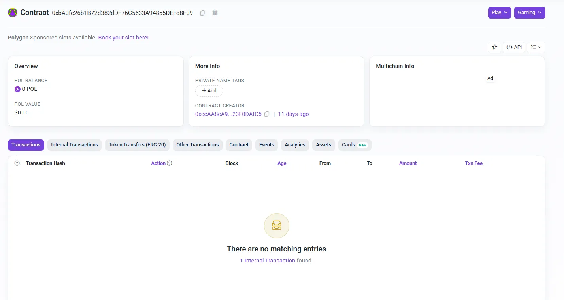Open the API code button

pos(514,47)
